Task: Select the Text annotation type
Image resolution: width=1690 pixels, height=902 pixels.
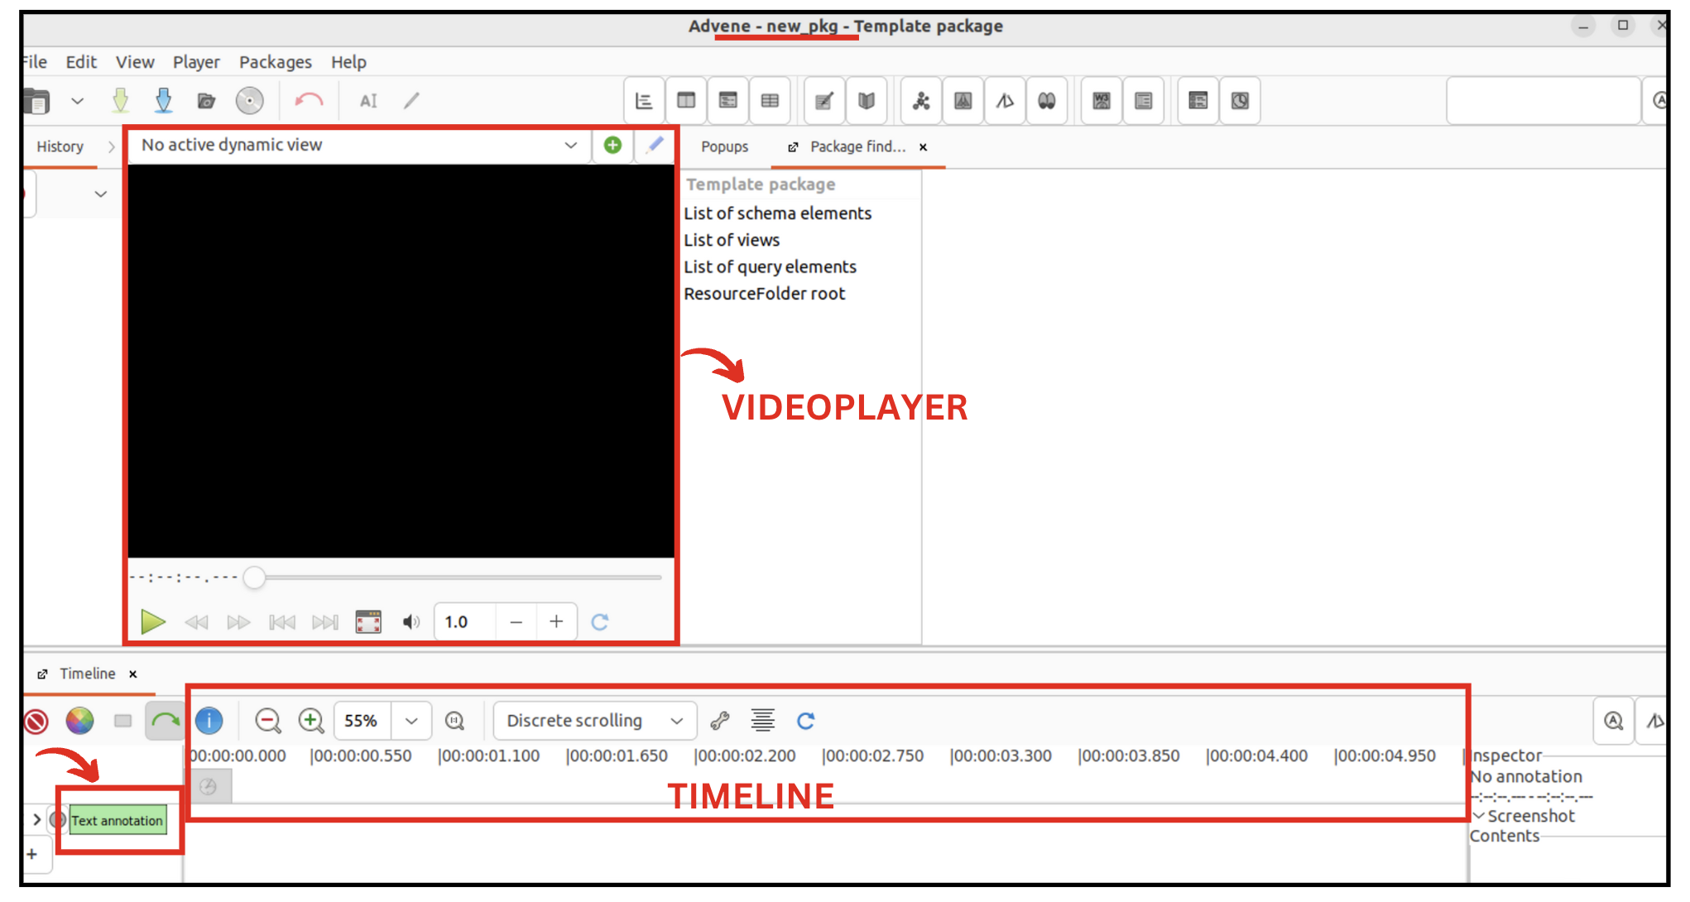Action: click(117, 820)
